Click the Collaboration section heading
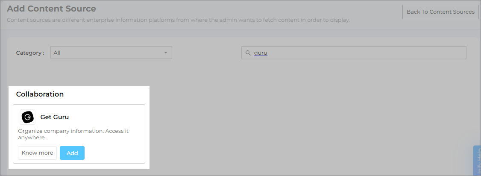The width and height of the screenshot is (481, 176). (x=40, y=94)
